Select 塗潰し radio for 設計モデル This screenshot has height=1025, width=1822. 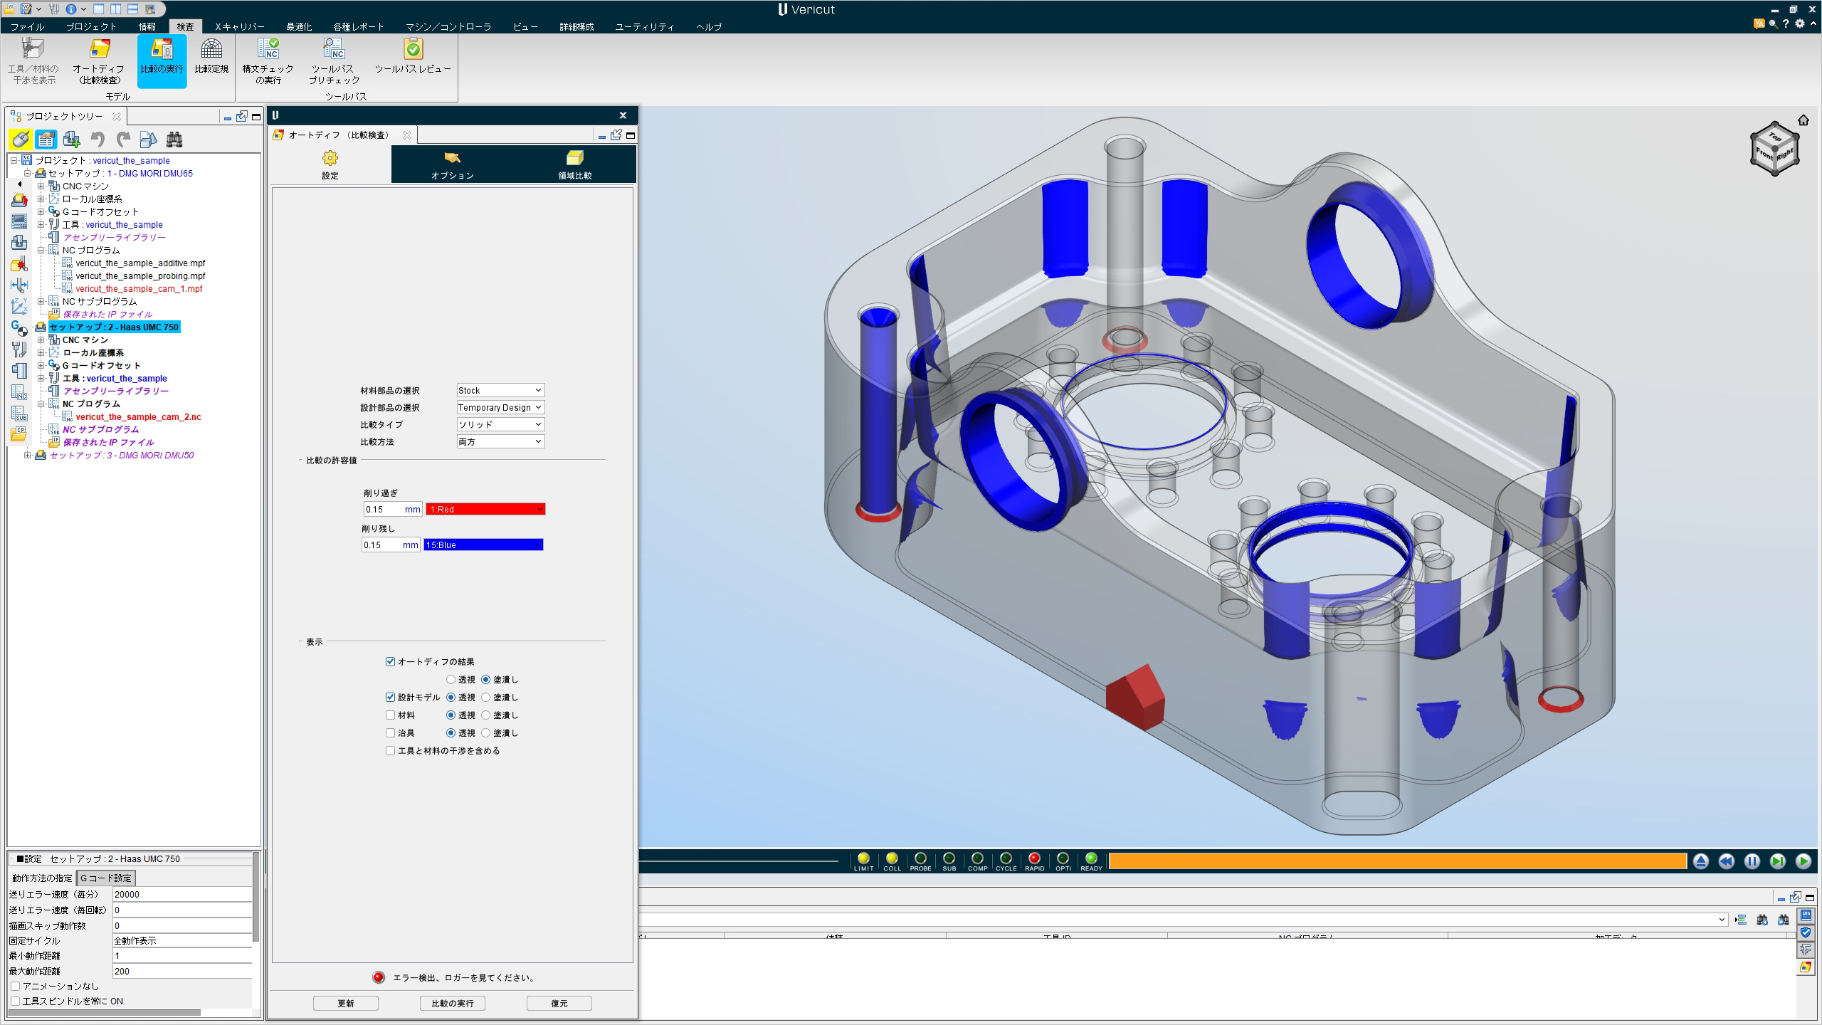486,698
